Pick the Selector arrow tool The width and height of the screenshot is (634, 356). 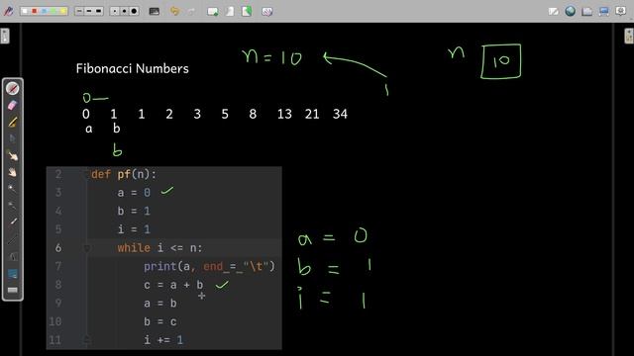point(13,138)
